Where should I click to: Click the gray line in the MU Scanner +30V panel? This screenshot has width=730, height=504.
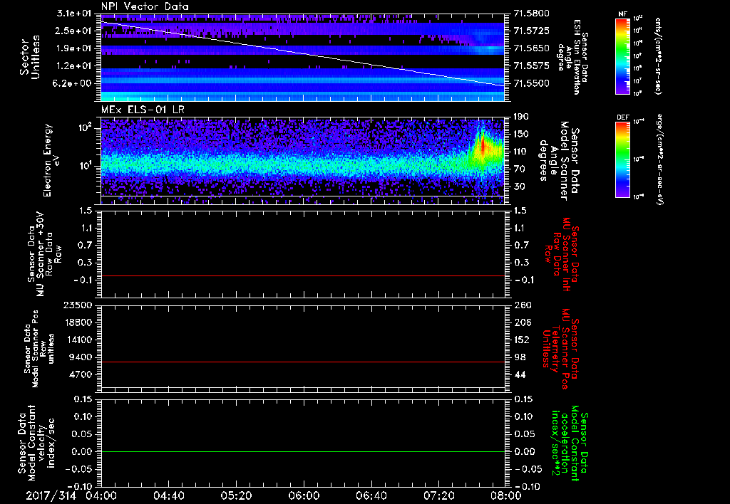pos(303,275)
